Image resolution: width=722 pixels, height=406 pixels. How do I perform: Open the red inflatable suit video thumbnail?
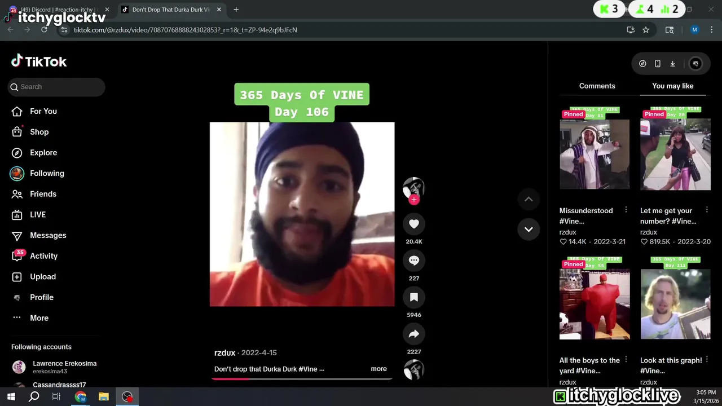[x=595, y=298]
